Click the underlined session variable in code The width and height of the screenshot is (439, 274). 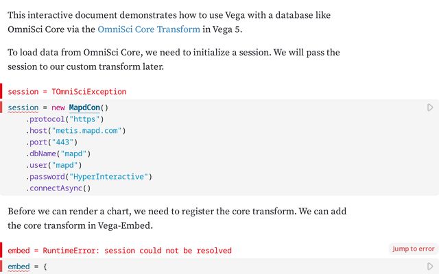coord(23,108)
